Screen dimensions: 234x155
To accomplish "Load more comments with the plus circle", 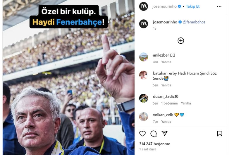I will [x=181, y=41].
